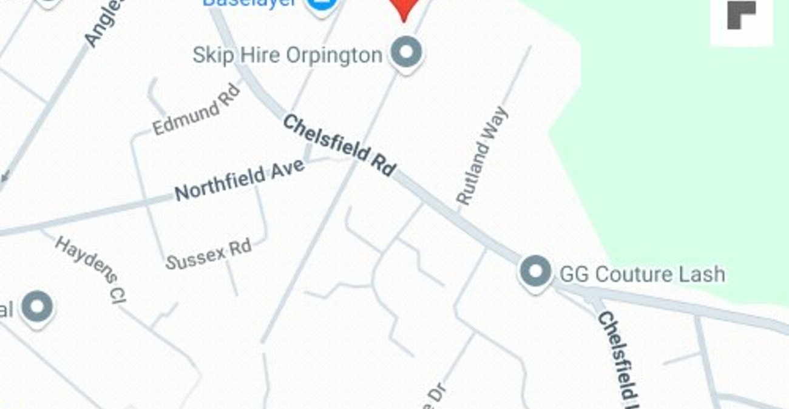Click the dark corner icon top right

[742, 16]
